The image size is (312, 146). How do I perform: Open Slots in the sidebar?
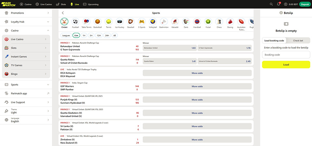click(26, 48)
